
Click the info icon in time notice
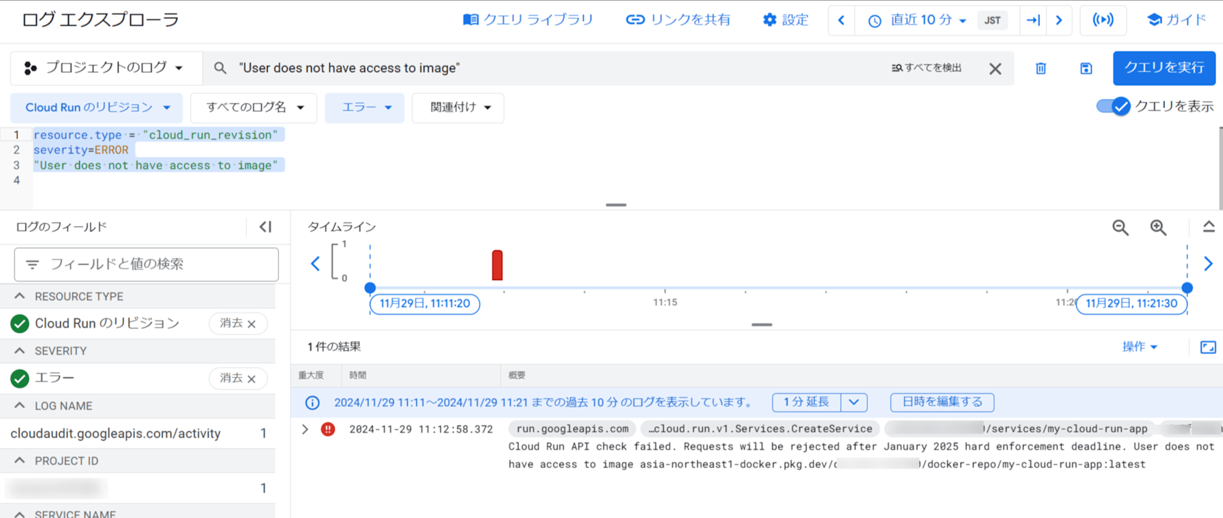(x=312, y=402)
